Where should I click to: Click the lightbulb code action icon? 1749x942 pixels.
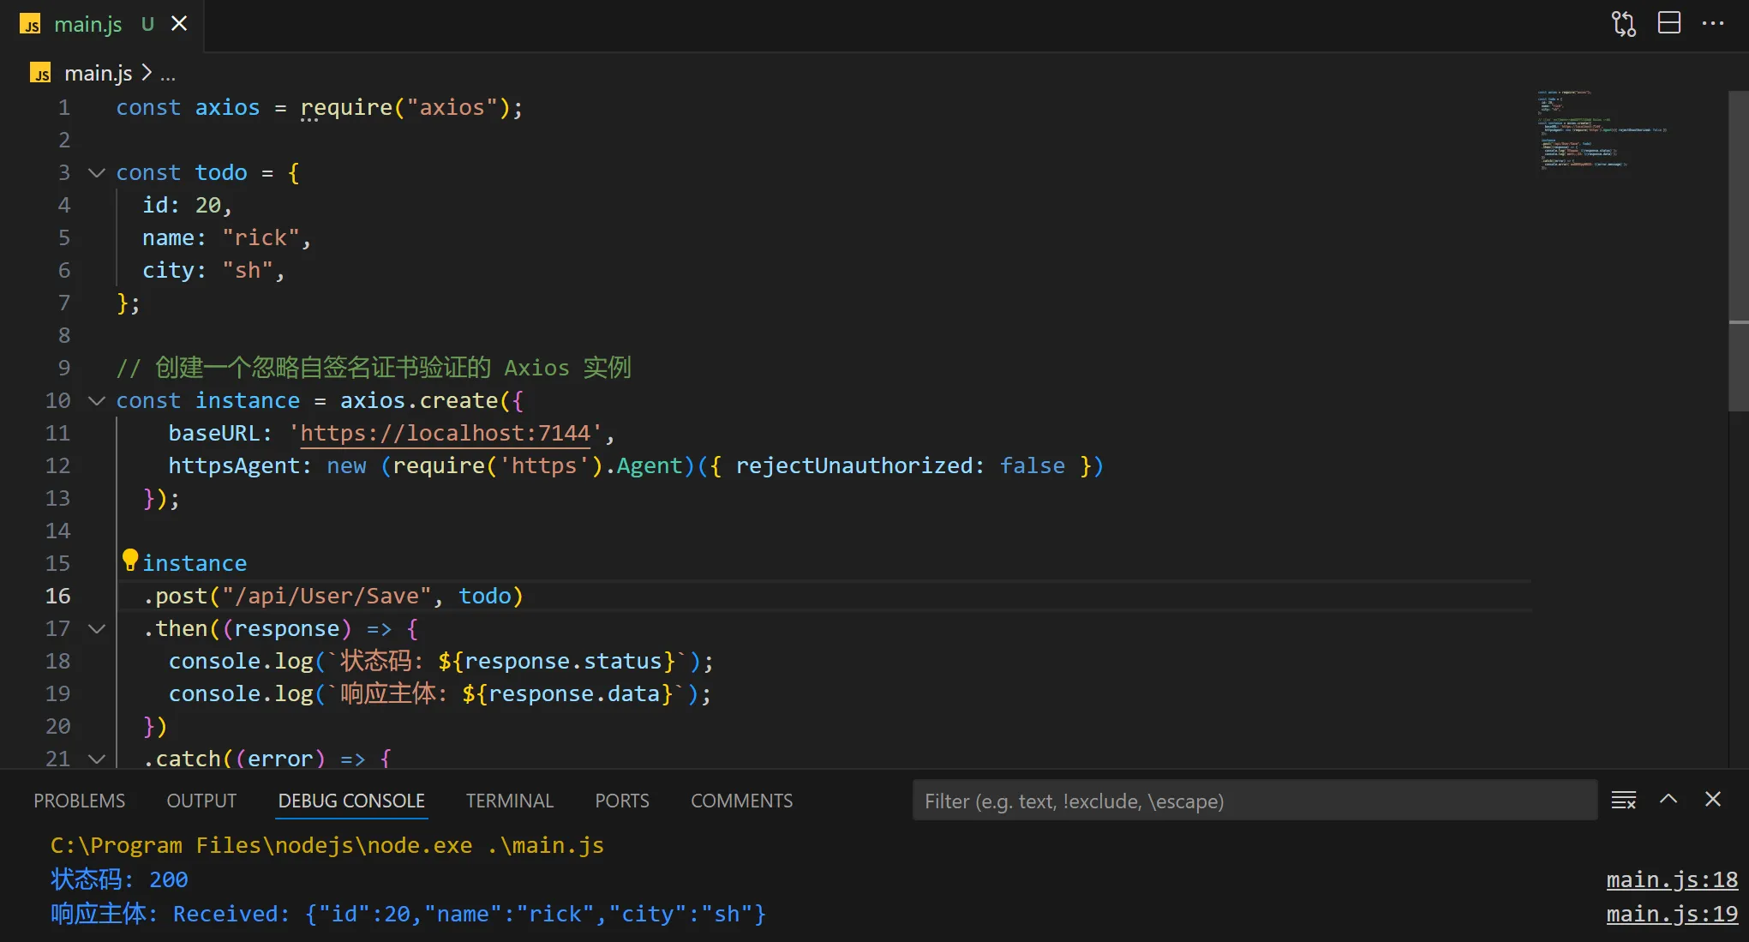pos(130,560)
